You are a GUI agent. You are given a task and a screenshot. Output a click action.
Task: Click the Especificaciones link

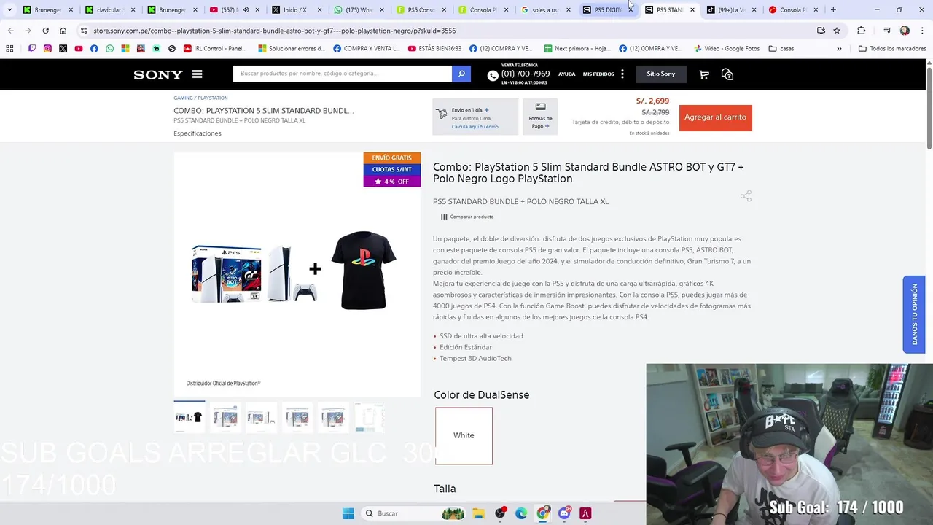(x=198, y=133)
